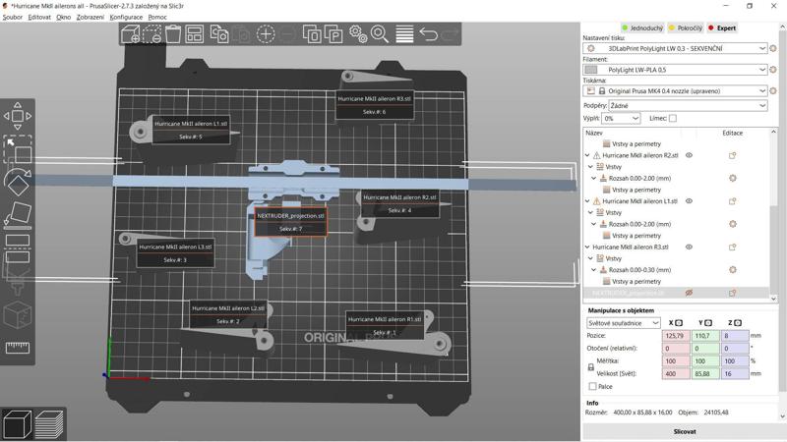Click the Copy icon in toolbar
The height and width of the screenshot is (442, 787).
(x=219, y=34)
